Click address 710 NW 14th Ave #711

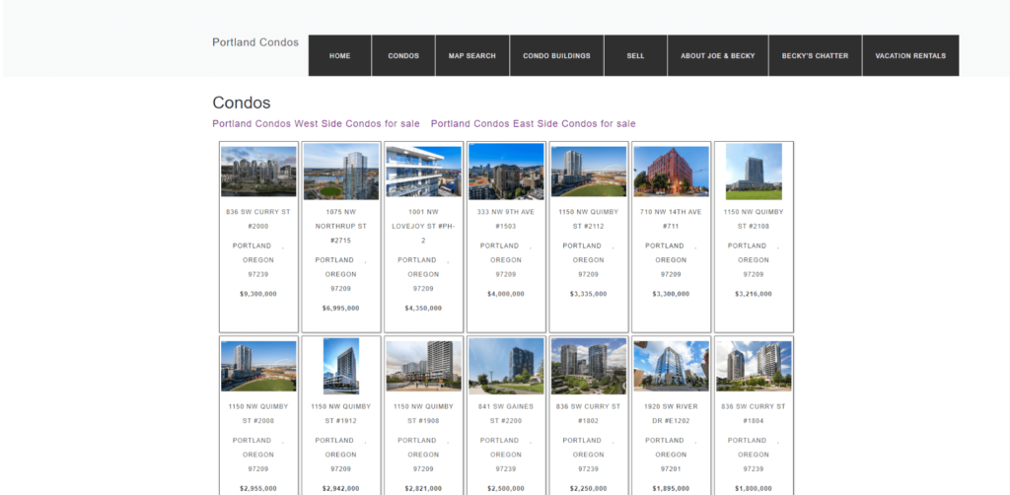click(x=671, y=219)
